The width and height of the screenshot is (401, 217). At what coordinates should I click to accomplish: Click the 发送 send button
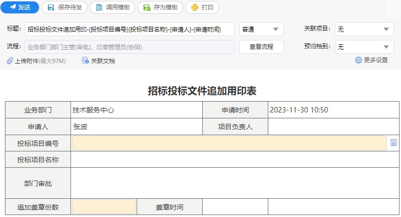point(20,7)
